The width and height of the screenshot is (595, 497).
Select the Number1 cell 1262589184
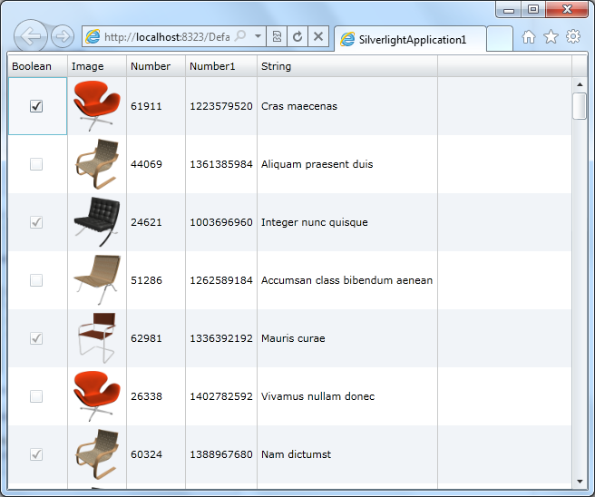click(x=221, y=280)
